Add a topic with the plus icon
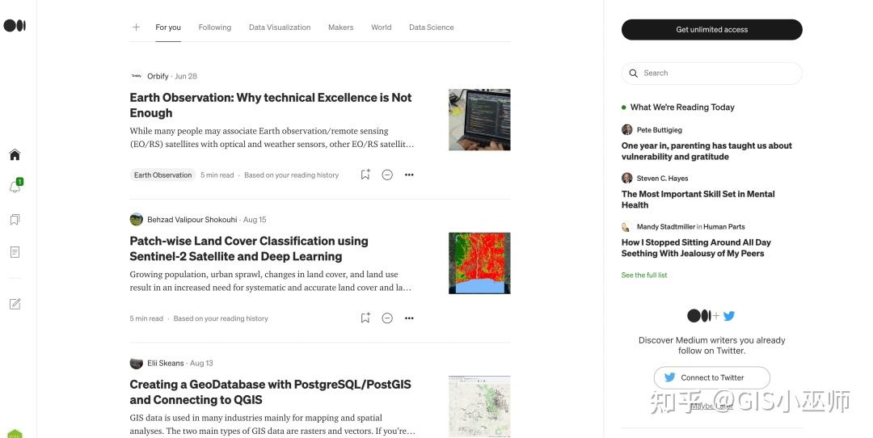The image size is (873, 438). 136,27
